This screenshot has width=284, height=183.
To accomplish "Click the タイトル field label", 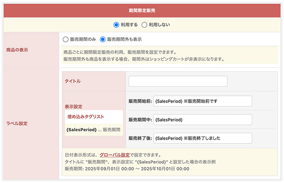I will 73,81.
